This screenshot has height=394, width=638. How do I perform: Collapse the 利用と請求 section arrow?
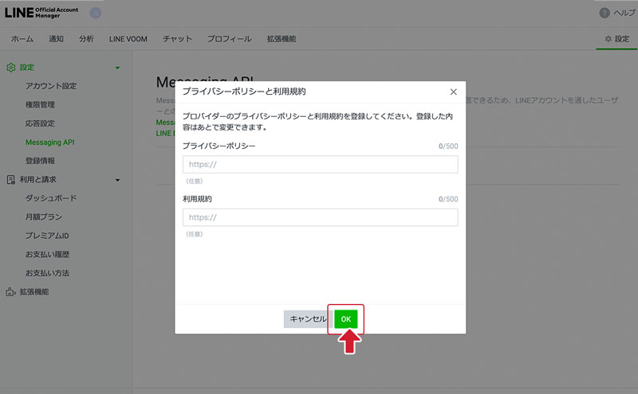point(117,180)
